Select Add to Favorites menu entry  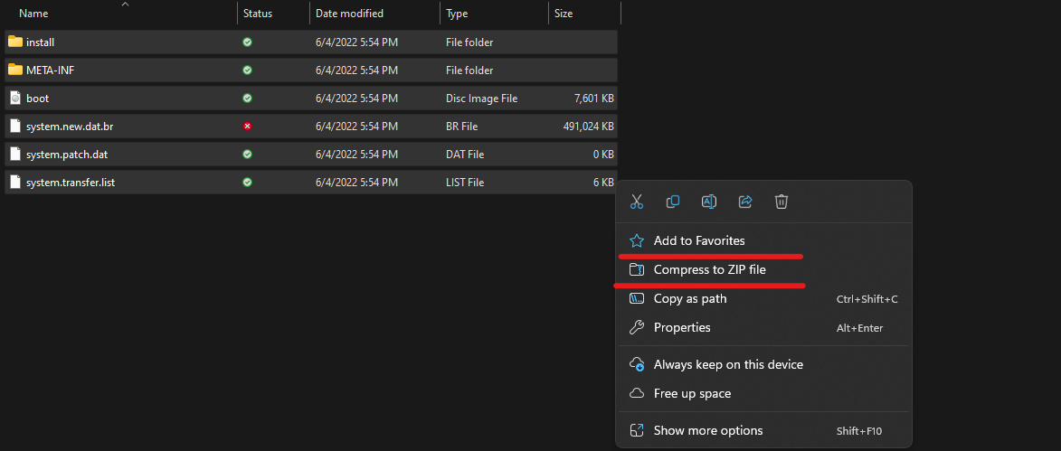[699, 240]
